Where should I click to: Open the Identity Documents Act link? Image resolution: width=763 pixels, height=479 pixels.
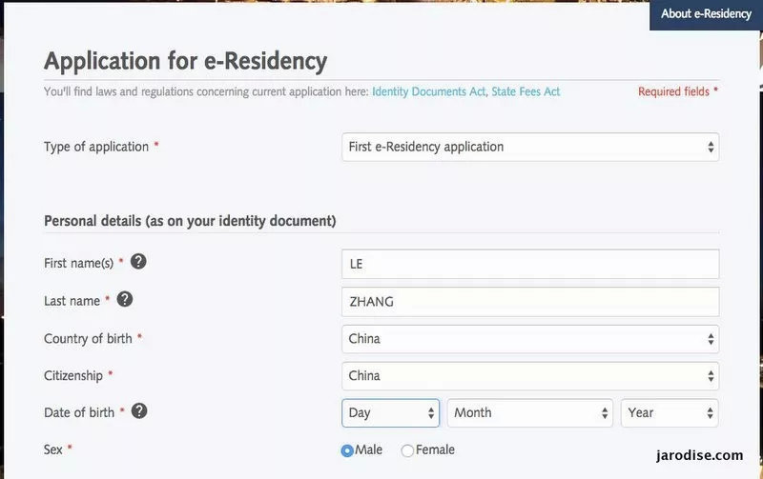(x=429, y=92)
